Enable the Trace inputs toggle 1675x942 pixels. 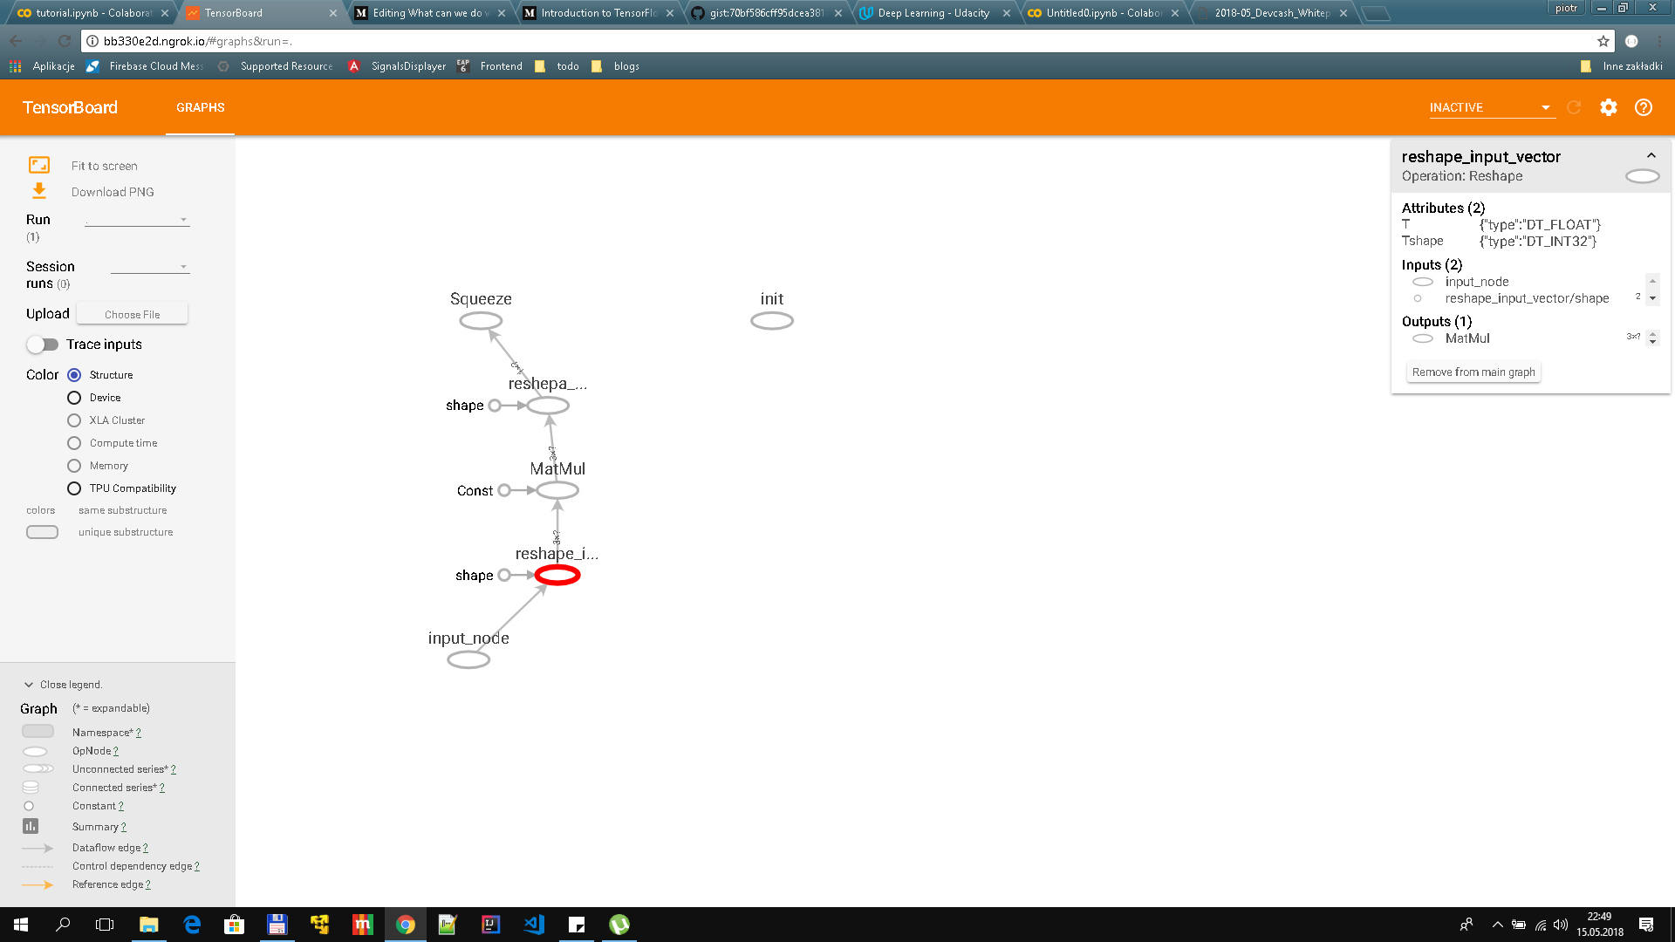pyautogui.click(x=43, y=345)
